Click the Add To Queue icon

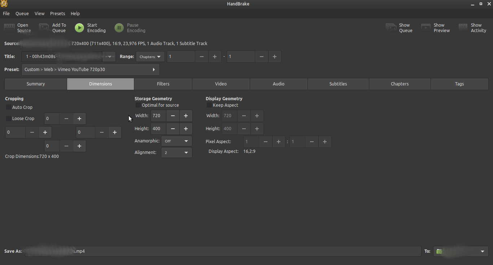point(44,28)
